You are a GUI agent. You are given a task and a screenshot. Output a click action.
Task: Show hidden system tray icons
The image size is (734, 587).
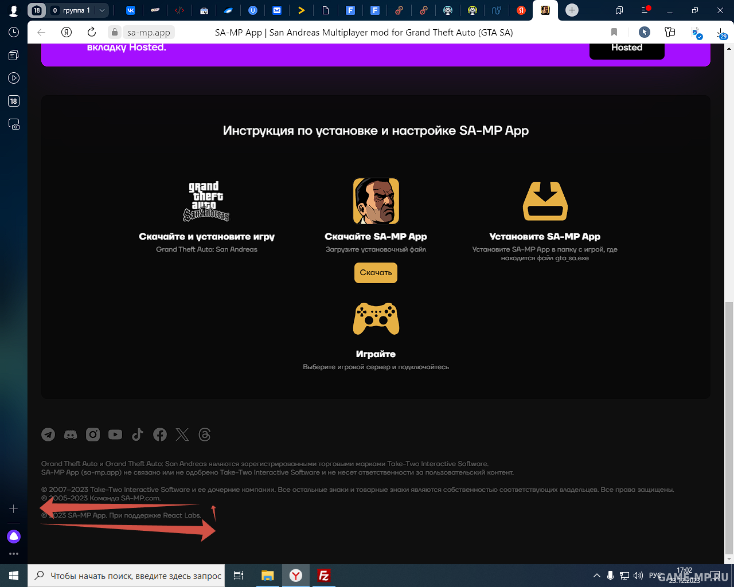597,576
